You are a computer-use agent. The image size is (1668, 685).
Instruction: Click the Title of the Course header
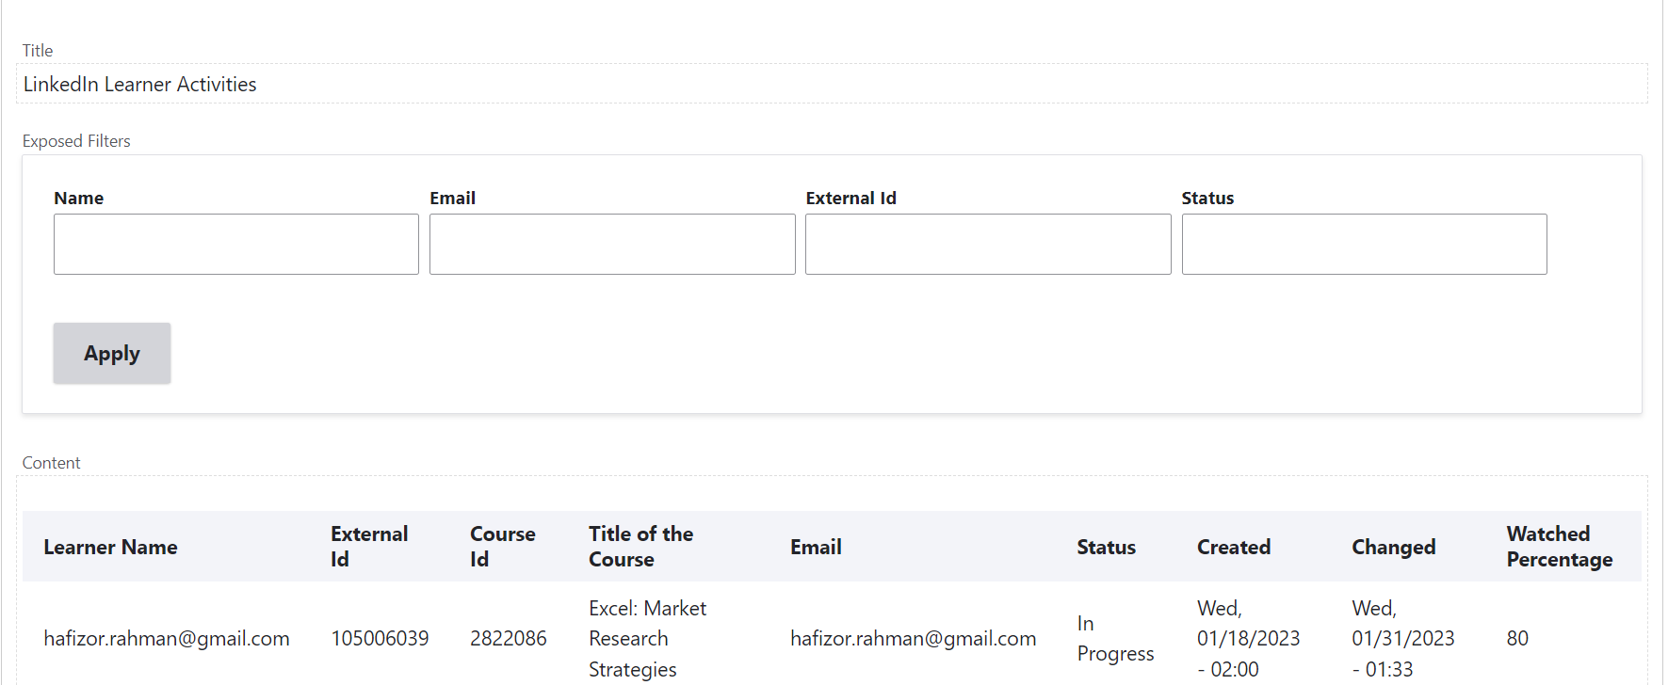click(640, 547)
